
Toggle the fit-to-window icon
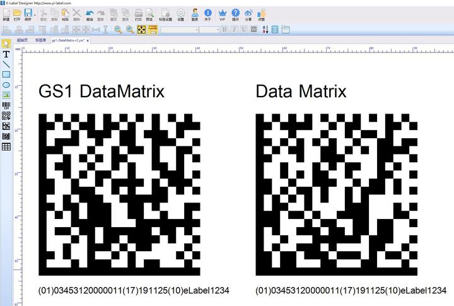pos(142,30)
